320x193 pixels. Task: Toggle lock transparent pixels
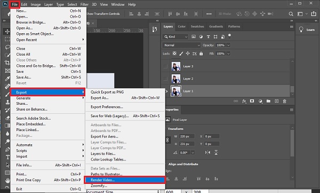pyautogui.click(x=174, y=53)
